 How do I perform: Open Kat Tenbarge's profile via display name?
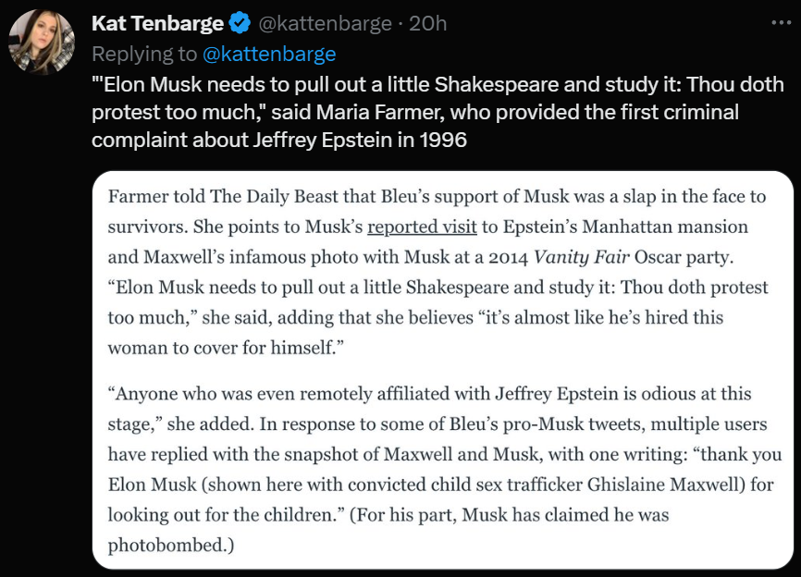[157, 24]
